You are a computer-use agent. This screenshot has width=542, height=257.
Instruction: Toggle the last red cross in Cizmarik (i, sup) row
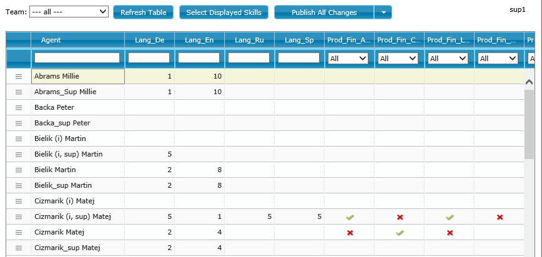(x=500, y=217)
